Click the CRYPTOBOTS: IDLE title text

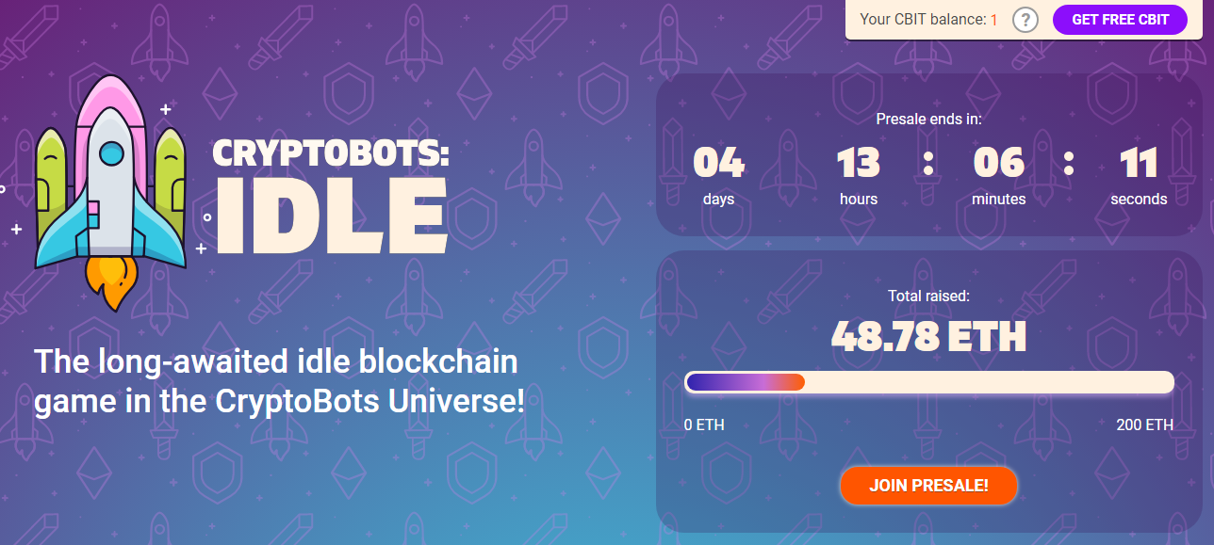[x=331, y=198]
